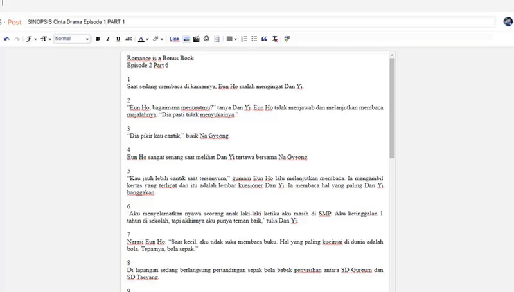Click the Post label

tap(14, 23)
